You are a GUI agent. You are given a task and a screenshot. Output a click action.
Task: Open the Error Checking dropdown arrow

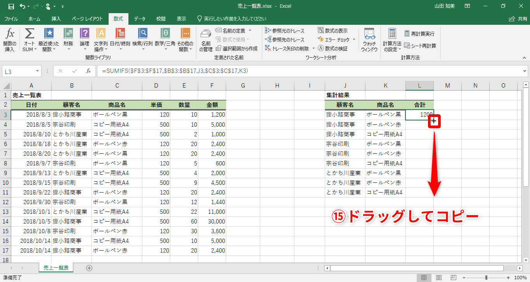[x=353, y=40]
